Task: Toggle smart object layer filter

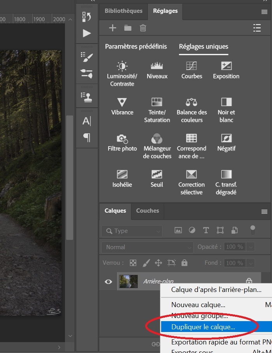Action: pos(234,230)
